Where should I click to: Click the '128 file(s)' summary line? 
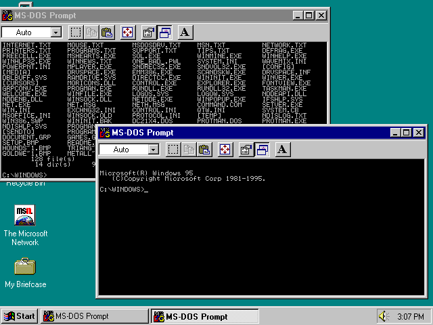[53, 159]
